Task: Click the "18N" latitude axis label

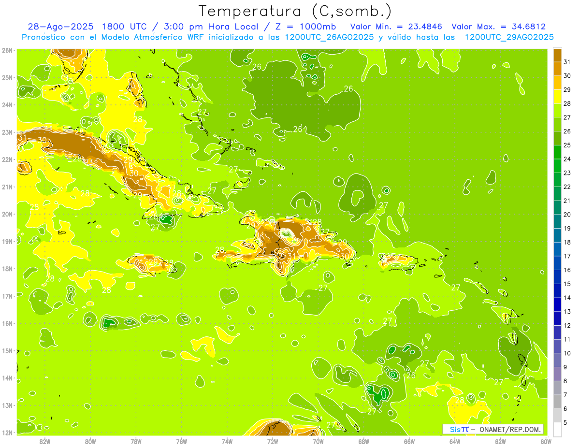Action: pos(7,269)
